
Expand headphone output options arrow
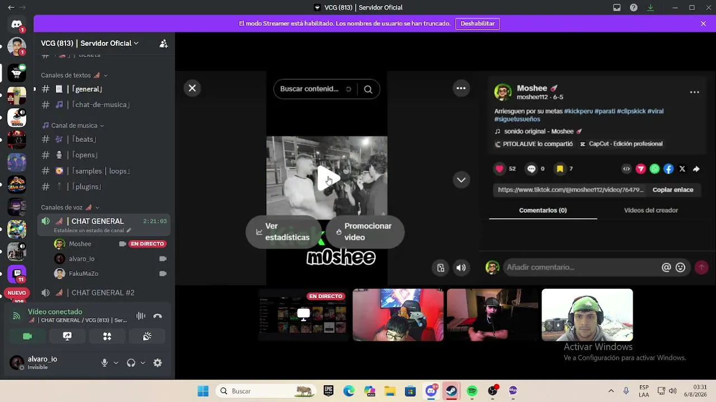(x=143, y=363)
